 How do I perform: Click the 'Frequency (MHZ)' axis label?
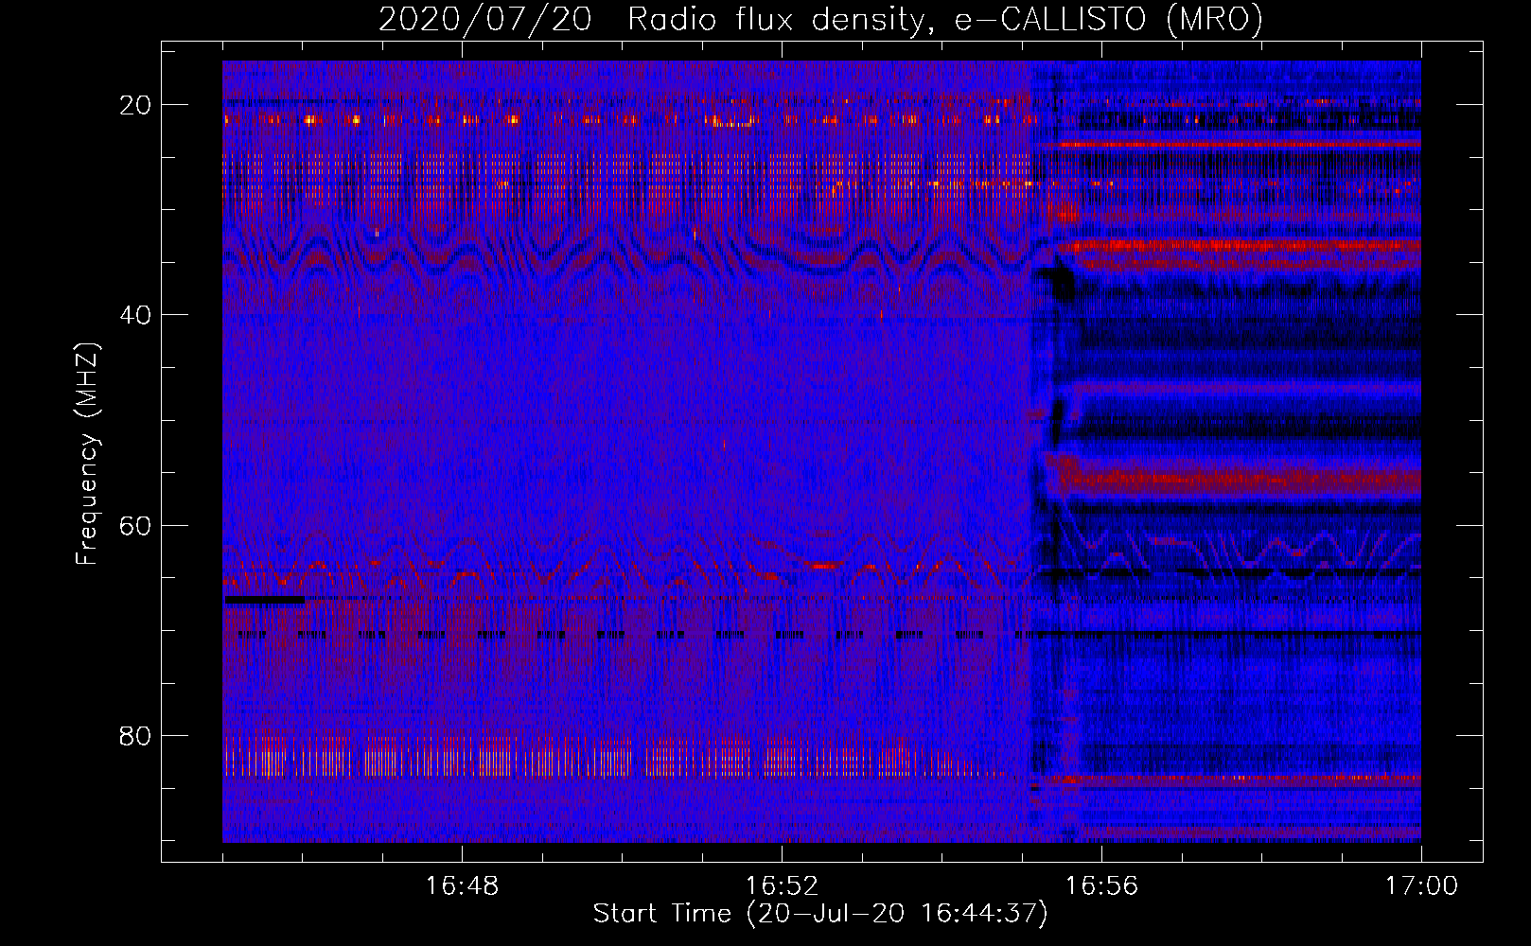tap(87, 454)
